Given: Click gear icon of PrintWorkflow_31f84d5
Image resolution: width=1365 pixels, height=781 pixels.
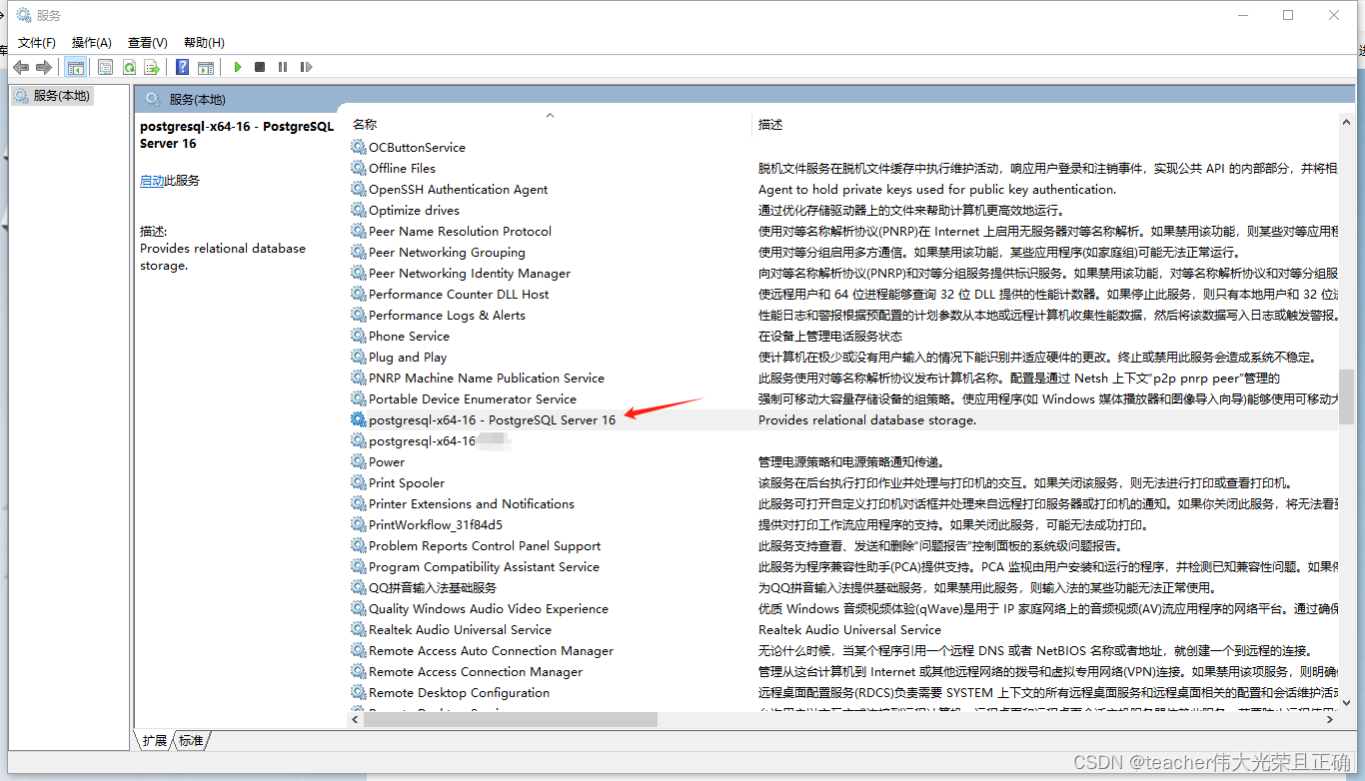Looking at the screenshot, I should pyautogui.click(x=359, y=524).
